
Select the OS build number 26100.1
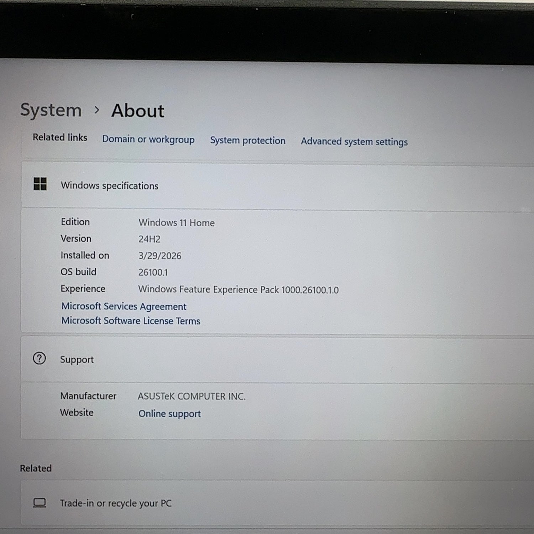click(x=153, y=272)
